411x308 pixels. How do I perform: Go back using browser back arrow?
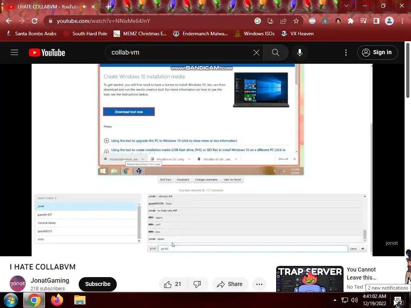coord(9,21)
